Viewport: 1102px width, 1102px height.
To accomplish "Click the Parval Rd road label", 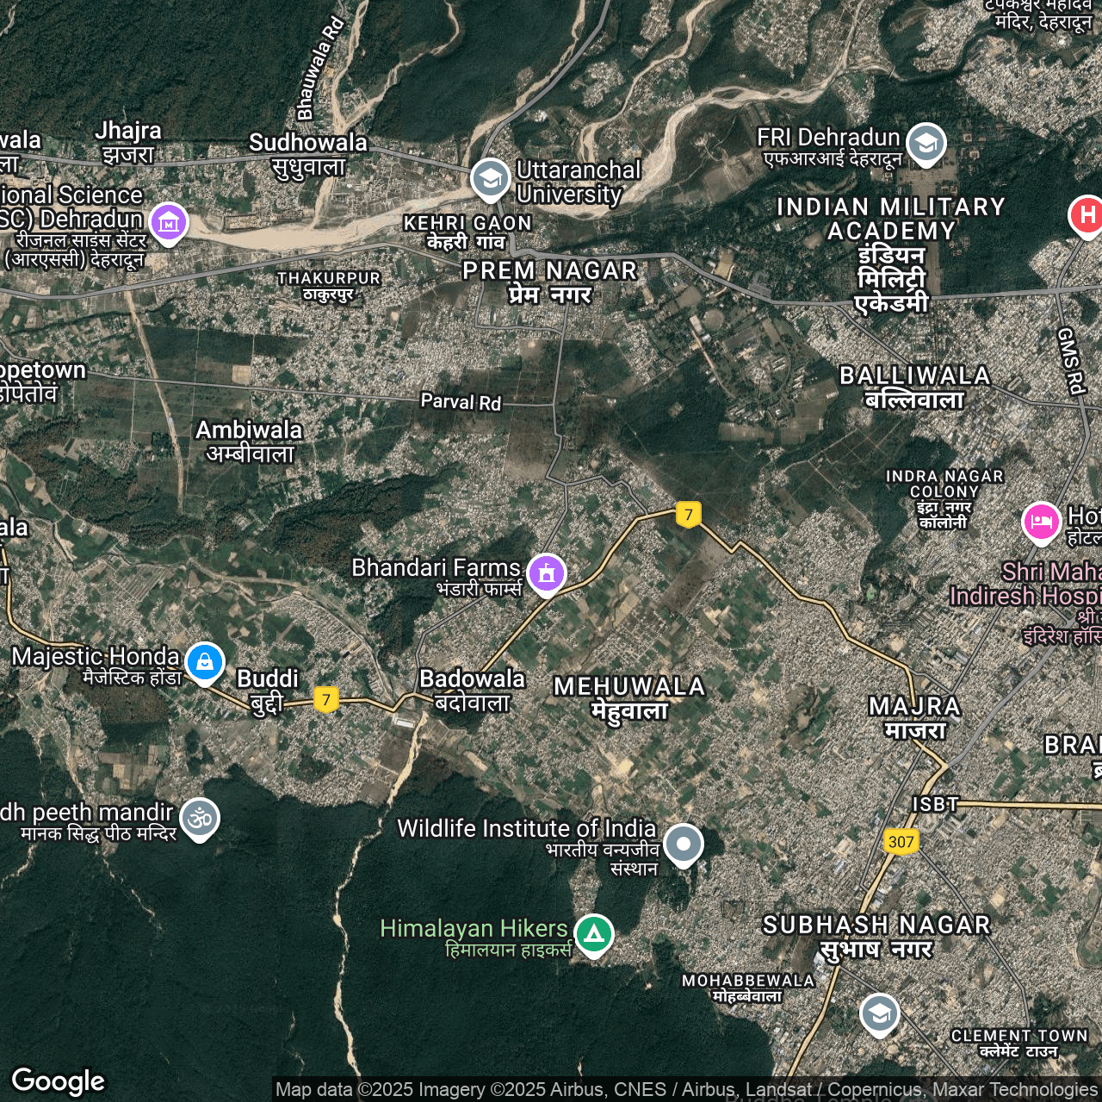I will (x=461, y=401).
